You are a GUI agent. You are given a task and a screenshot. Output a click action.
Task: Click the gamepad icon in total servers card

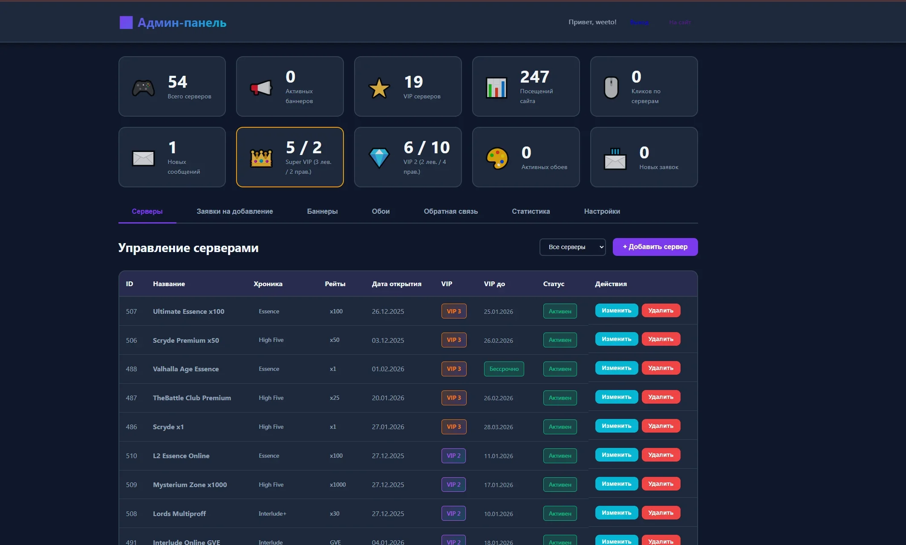point(143,88)
